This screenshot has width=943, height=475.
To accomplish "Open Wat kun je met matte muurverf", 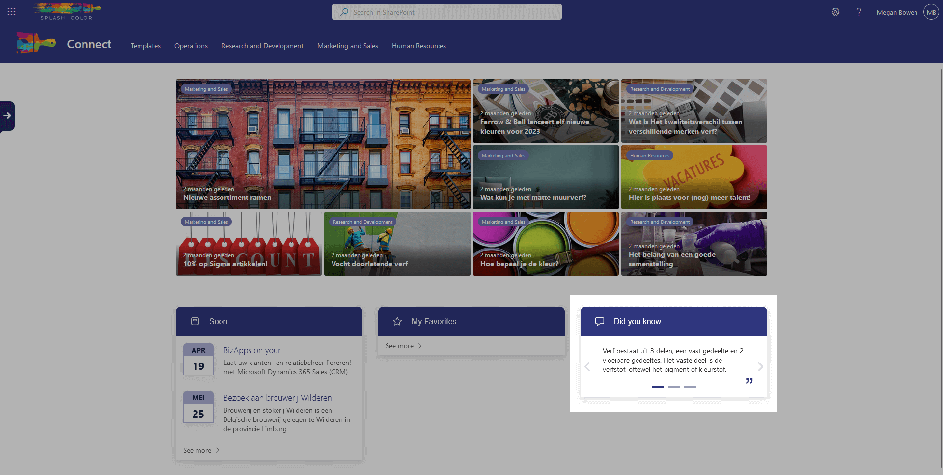I will [546, 177].
